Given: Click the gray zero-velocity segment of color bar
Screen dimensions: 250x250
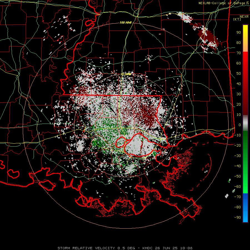Looking at the screenshot, I should click(x=245, y=123).
